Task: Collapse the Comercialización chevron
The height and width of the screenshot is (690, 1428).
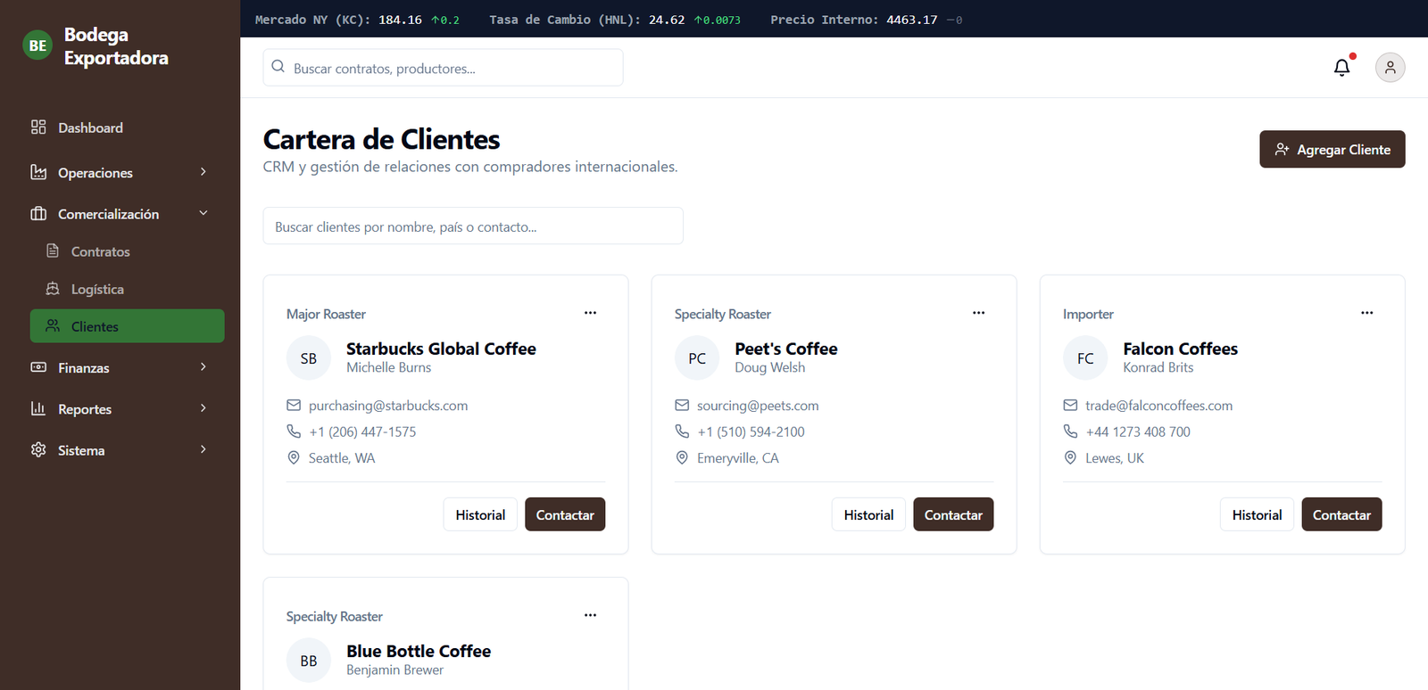Action: [203, 213]
